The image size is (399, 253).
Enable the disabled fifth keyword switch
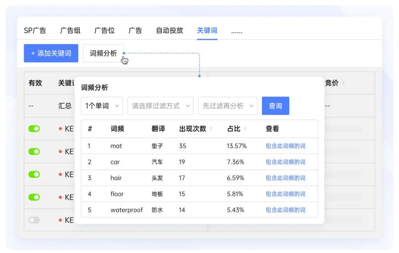[34, 220]
